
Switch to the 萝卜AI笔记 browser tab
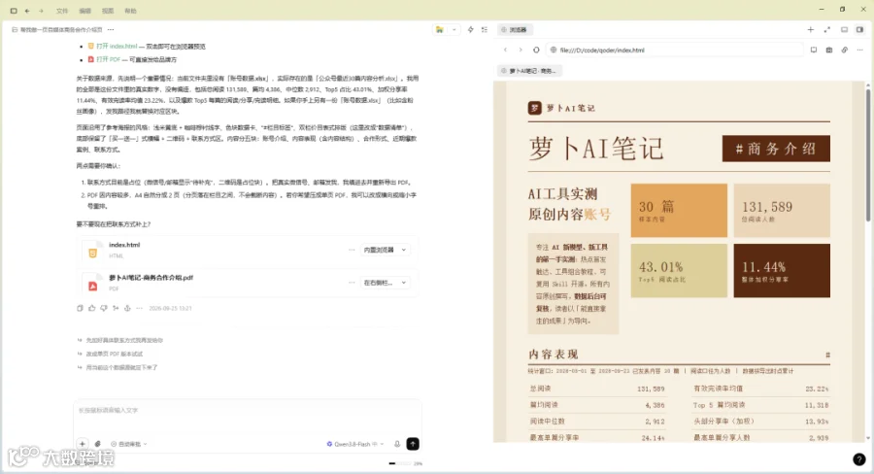point(529,71)
